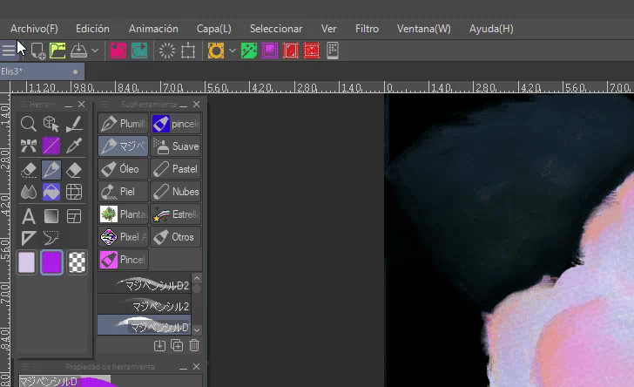
Task: Open the Edición menu
Action: (92, 29)
